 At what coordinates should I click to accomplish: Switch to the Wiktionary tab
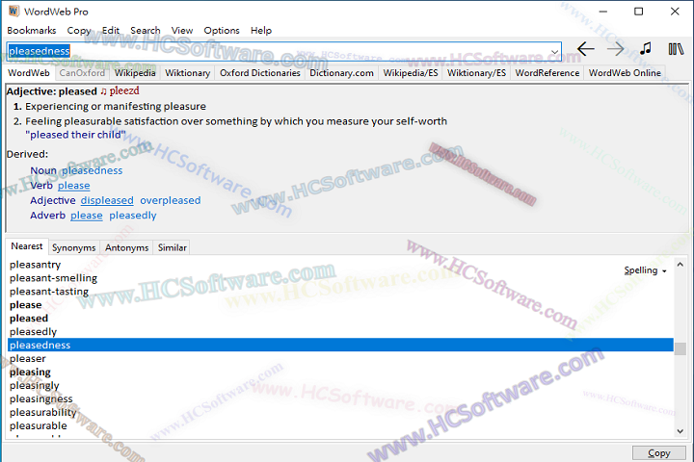188,73
